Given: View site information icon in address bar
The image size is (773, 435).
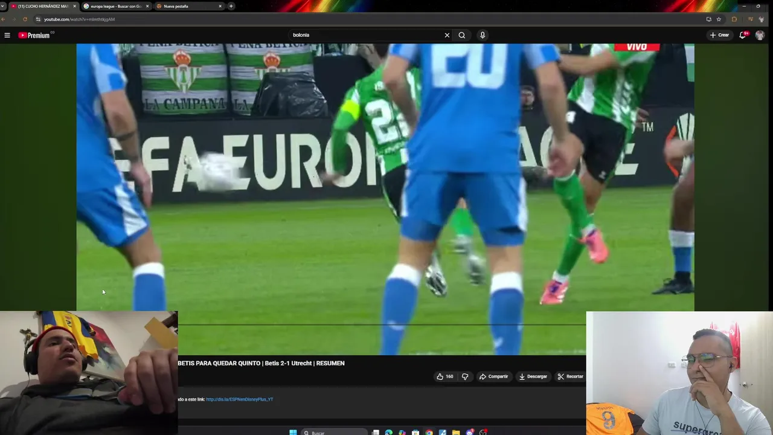Looking at the screenshot, I should pyautogui.click(x=38, y=19).
